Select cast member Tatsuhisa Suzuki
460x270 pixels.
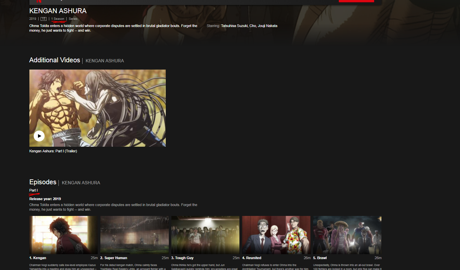click(x=234, y=26)
